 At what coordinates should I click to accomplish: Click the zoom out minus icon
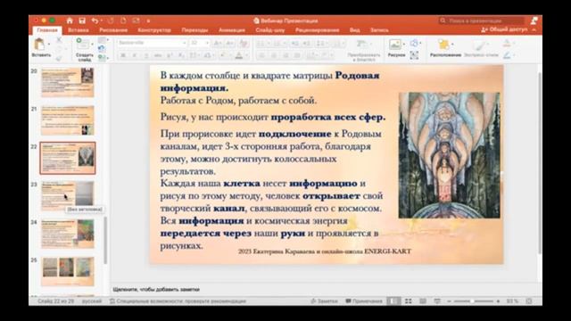[x=449, y=301]
